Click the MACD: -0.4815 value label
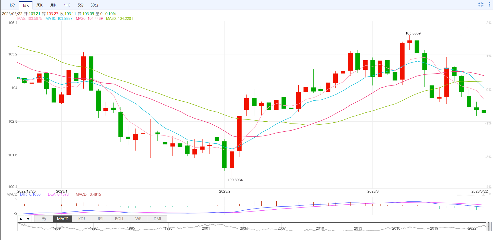This screenshot has width=493, height=240. point(88,194)
